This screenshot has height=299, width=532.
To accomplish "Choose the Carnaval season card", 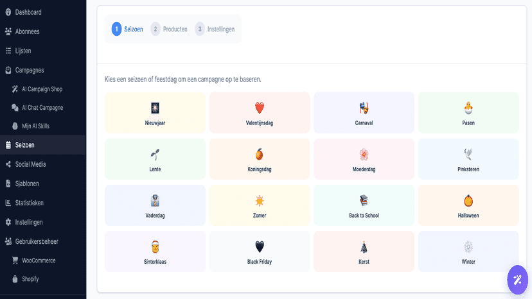I will tap(364, 112).
